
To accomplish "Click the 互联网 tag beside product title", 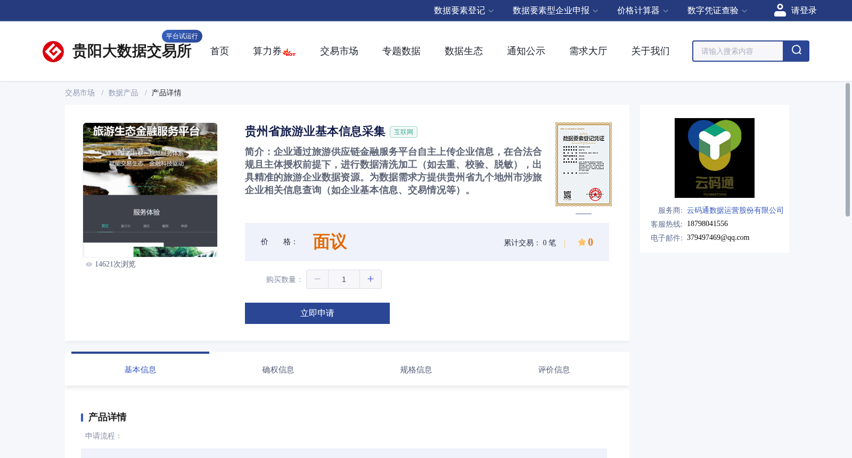I will point(404,132).
